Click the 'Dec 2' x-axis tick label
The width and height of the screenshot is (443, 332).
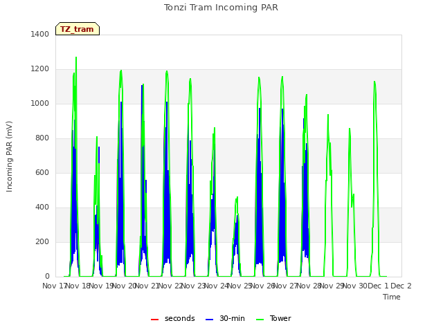tap(401, 286)
